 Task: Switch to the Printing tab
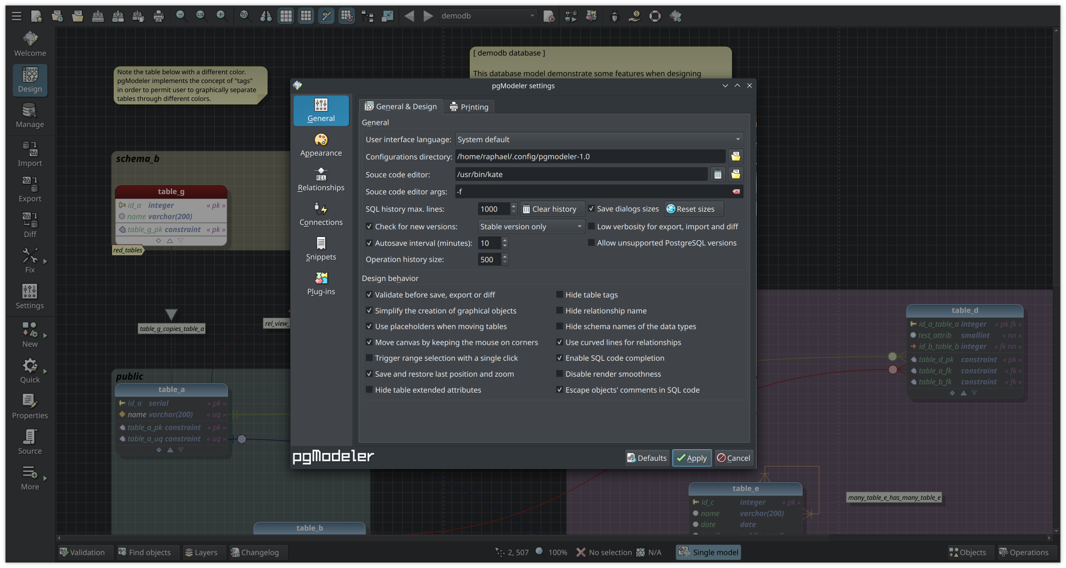tap(469, 107)
